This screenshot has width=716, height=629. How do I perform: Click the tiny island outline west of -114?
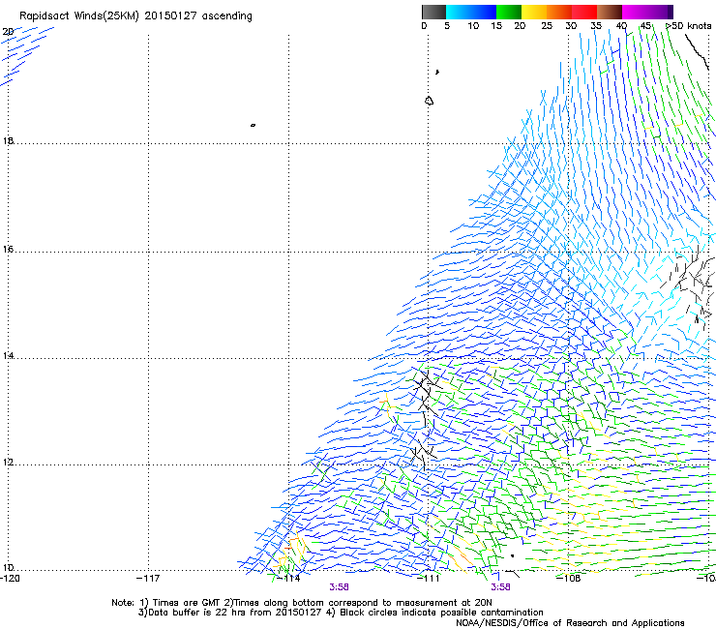coord(253,125)
